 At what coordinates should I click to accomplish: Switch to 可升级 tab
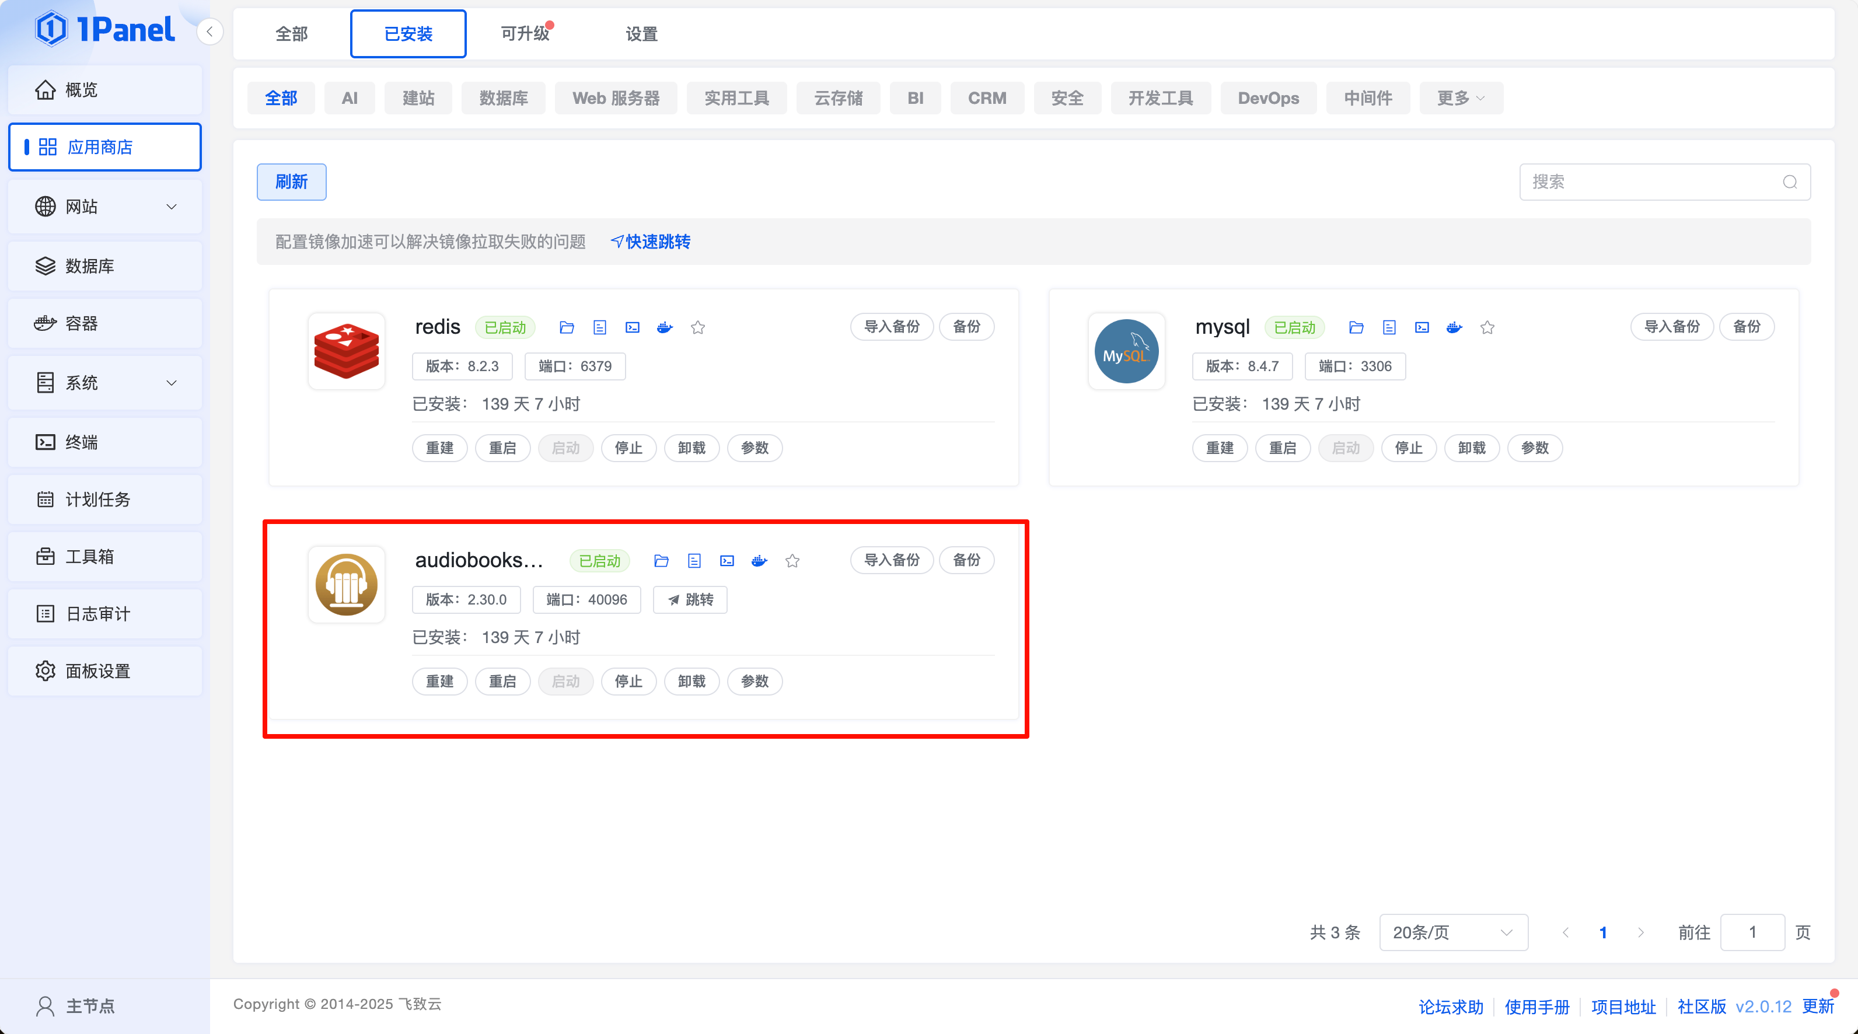click(x=525, y=34)
